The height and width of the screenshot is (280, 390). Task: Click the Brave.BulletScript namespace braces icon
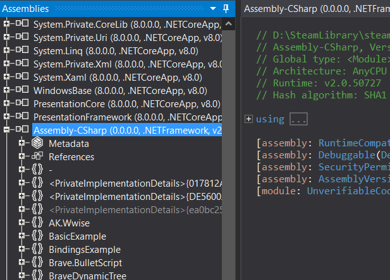coord(38,262)
